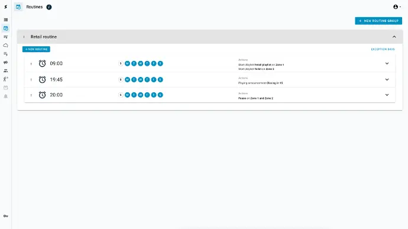Open the megaphone announcements sidebar icon
The width and height of the screenshot is (408, 229).
pos(6,62)
